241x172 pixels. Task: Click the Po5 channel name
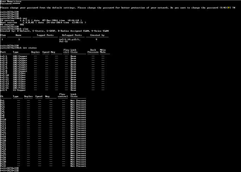tap(2, 109)
